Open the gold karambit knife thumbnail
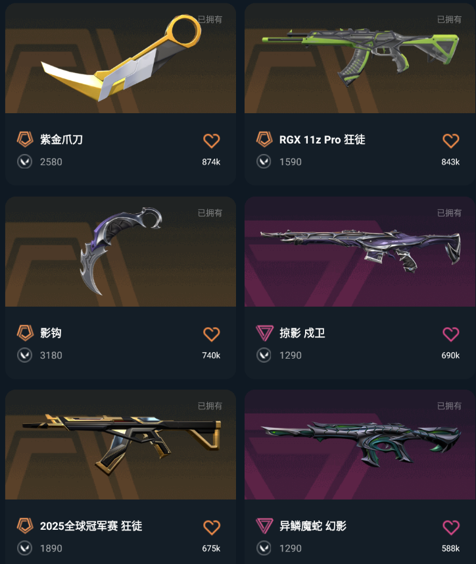Viewport: 476px width, 564px height. [121, 59]
